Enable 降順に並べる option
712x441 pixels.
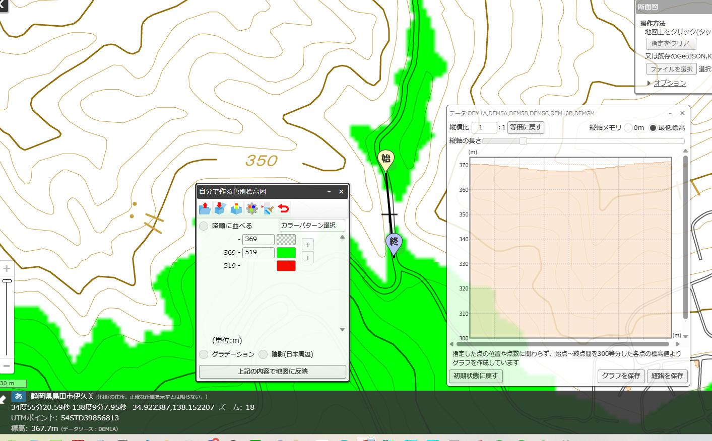pyautogui.click(x=204, y=226)
